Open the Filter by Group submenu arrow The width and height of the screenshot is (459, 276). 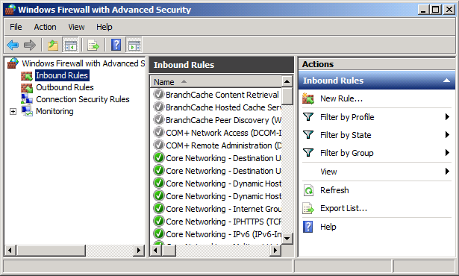click(x=447, y=152)
